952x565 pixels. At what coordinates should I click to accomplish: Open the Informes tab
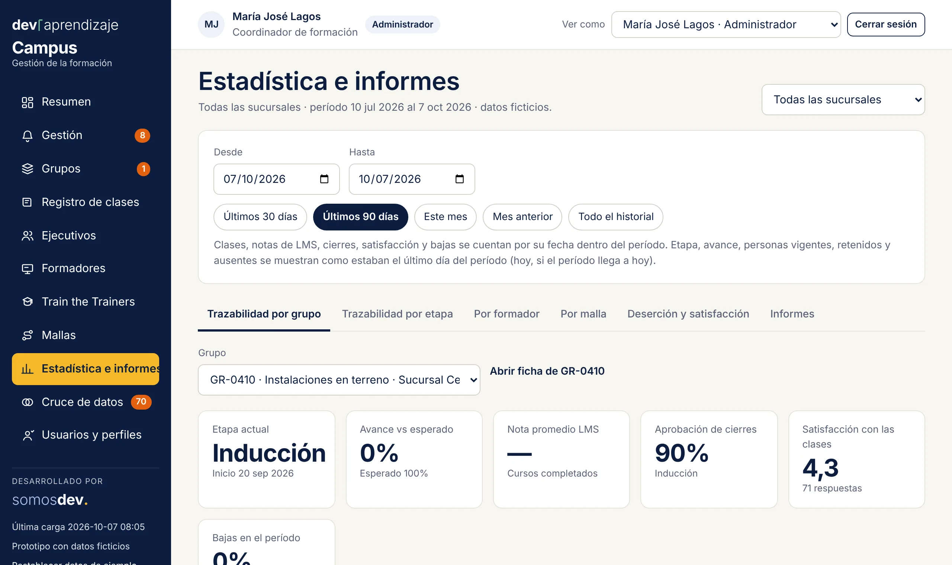[x=792, y=314]
